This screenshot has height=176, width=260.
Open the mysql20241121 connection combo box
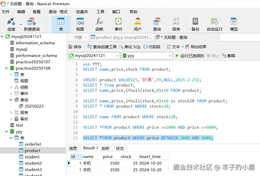(x=94, y=56)
